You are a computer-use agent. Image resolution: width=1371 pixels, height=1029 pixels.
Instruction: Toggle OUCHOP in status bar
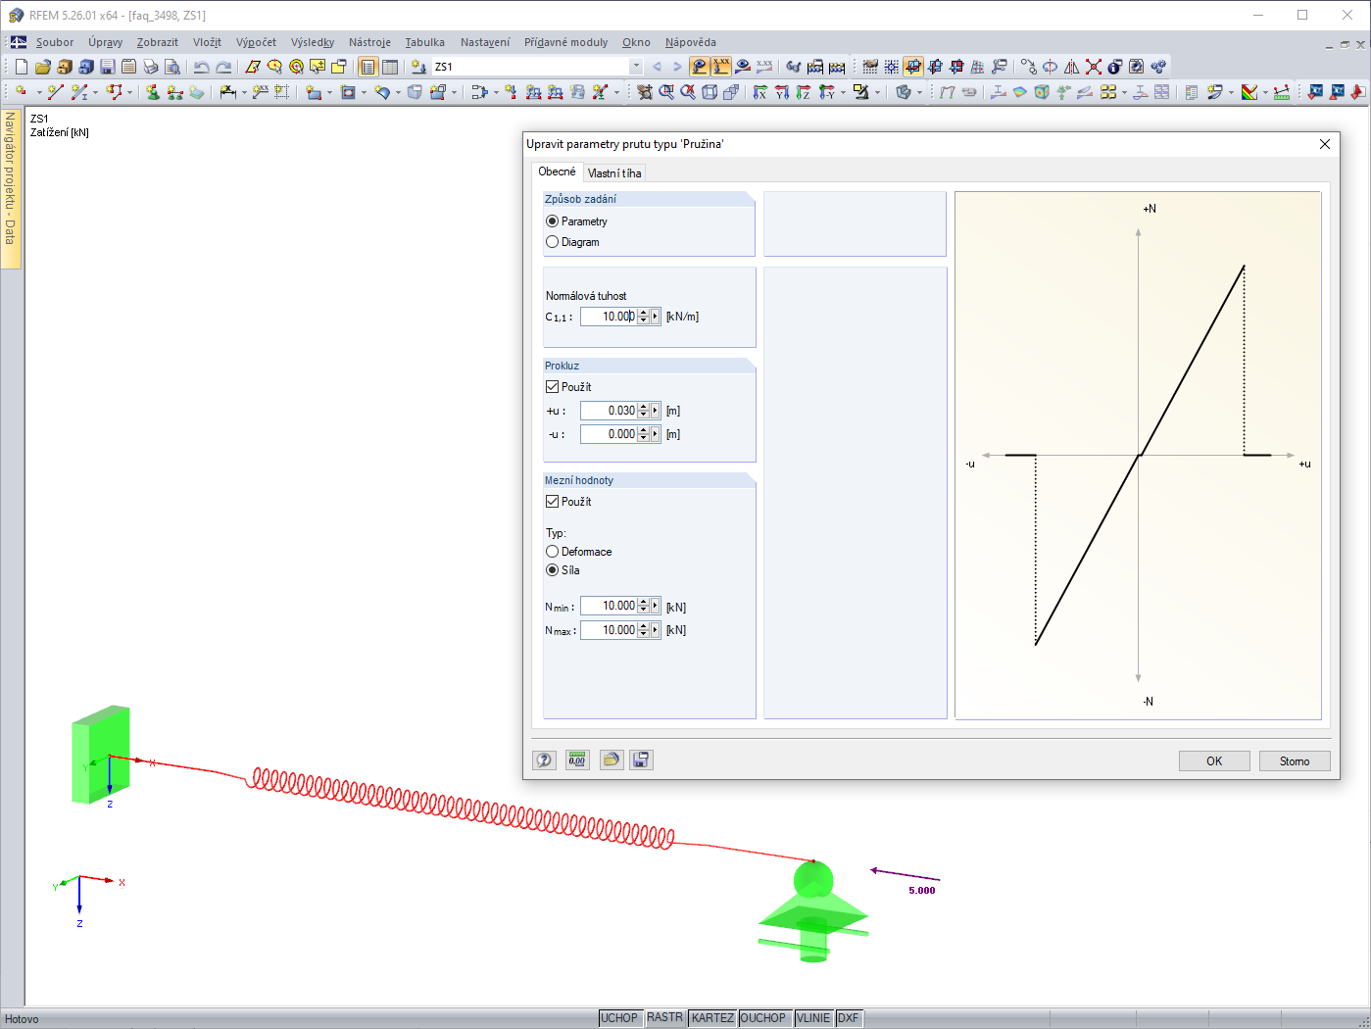pyautogui.click(x=763, y=1018)
